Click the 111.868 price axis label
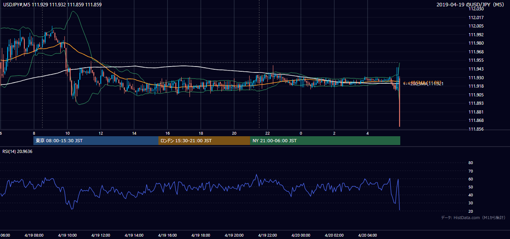 (x=476, y=121)
